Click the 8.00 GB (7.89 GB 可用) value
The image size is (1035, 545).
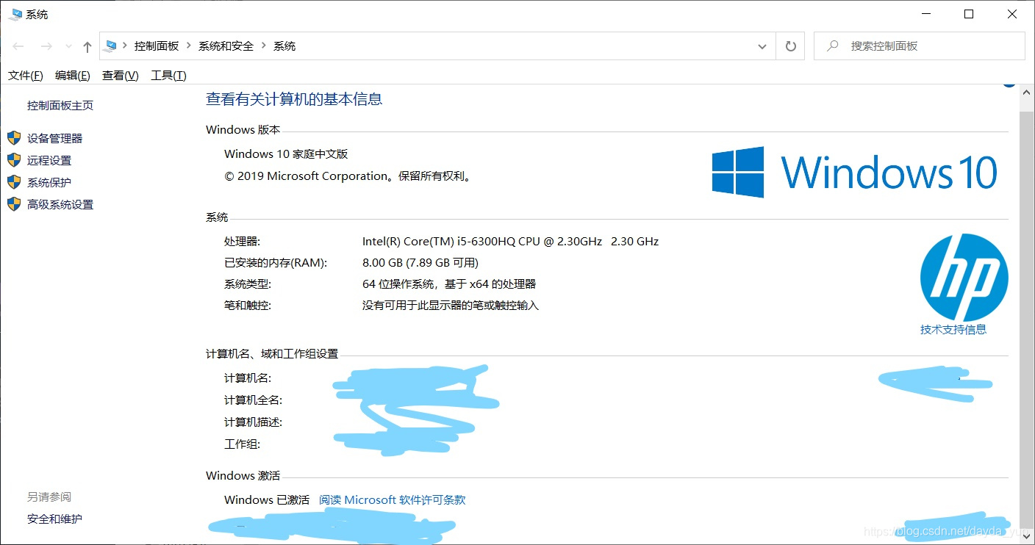tap(420, 262)
